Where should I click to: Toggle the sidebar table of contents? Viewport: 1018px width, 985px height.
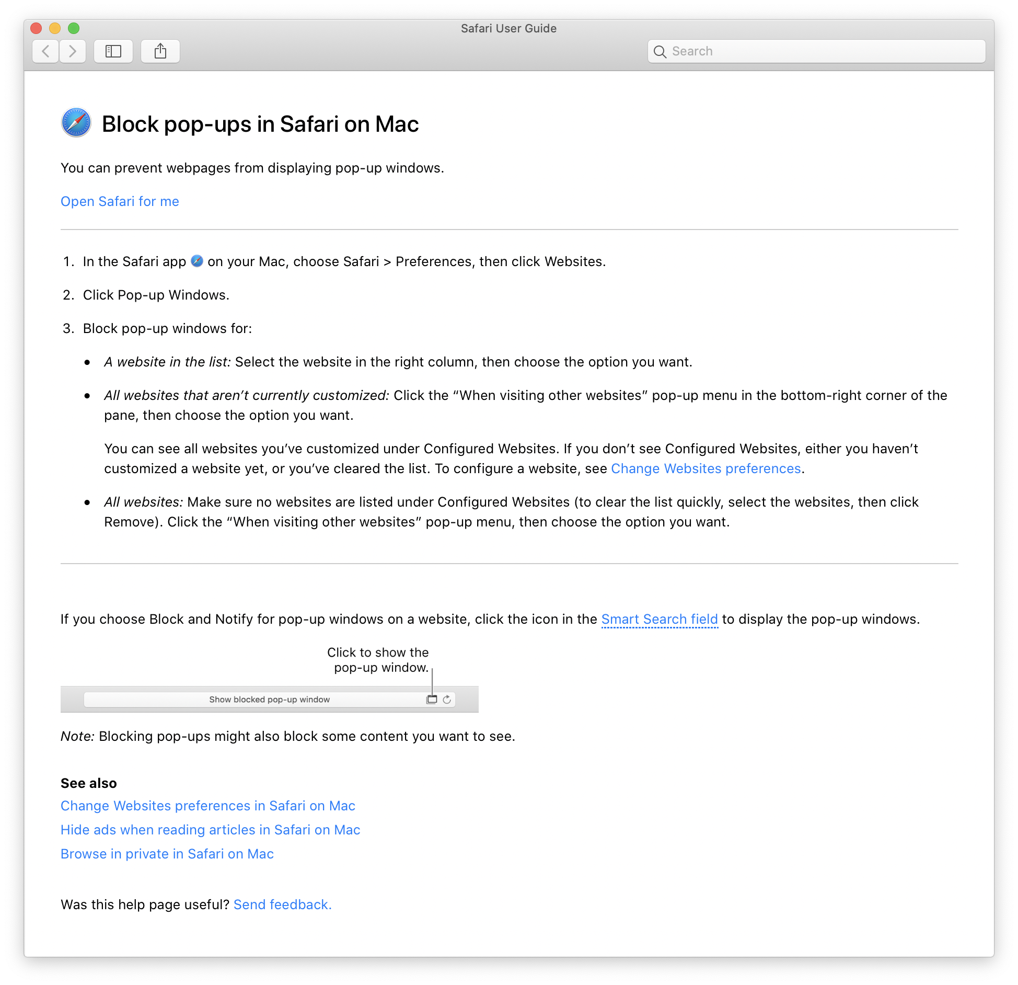pos(113,51)
